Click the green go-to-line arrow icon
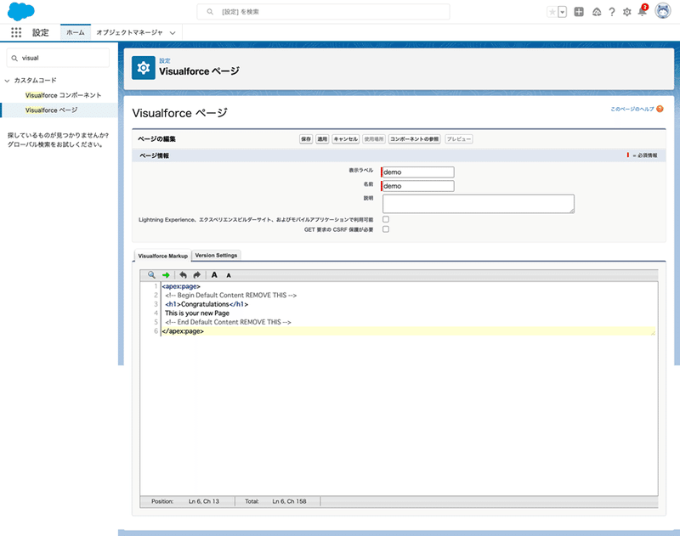This screenshot has width=680, height=536. [x=166, y=275]
